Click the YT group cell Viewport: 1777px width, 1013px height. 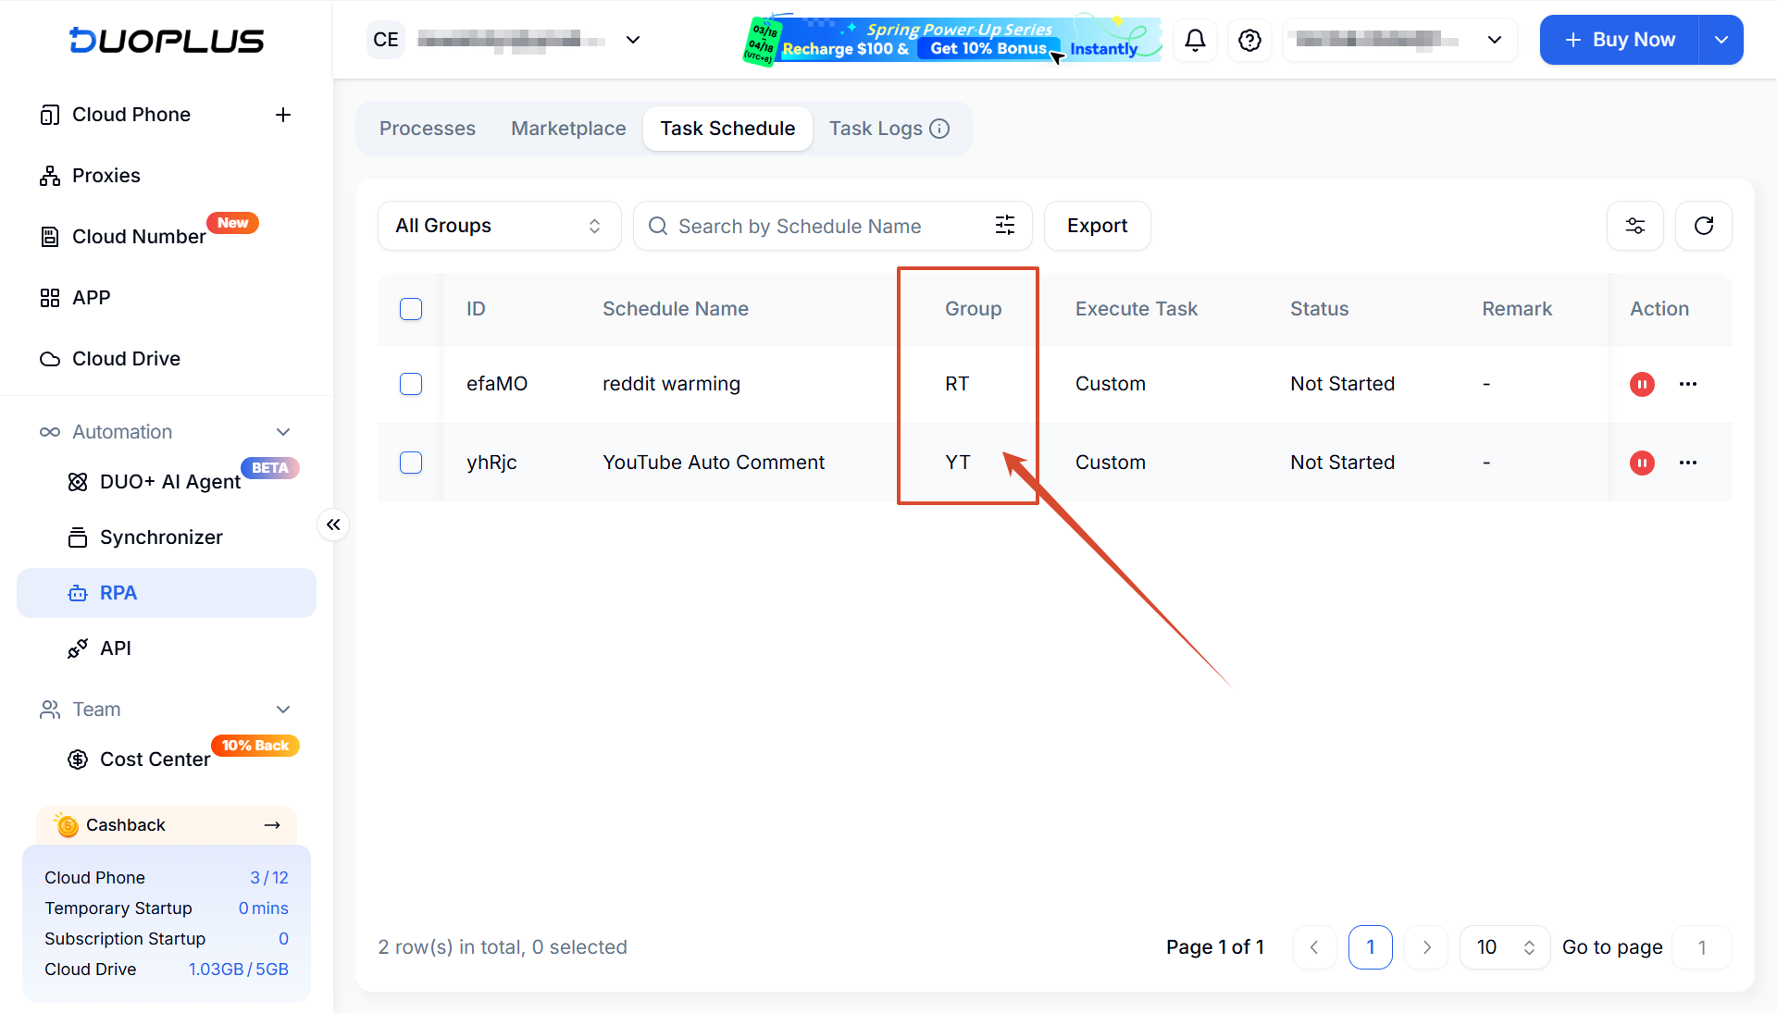point(957,463)
